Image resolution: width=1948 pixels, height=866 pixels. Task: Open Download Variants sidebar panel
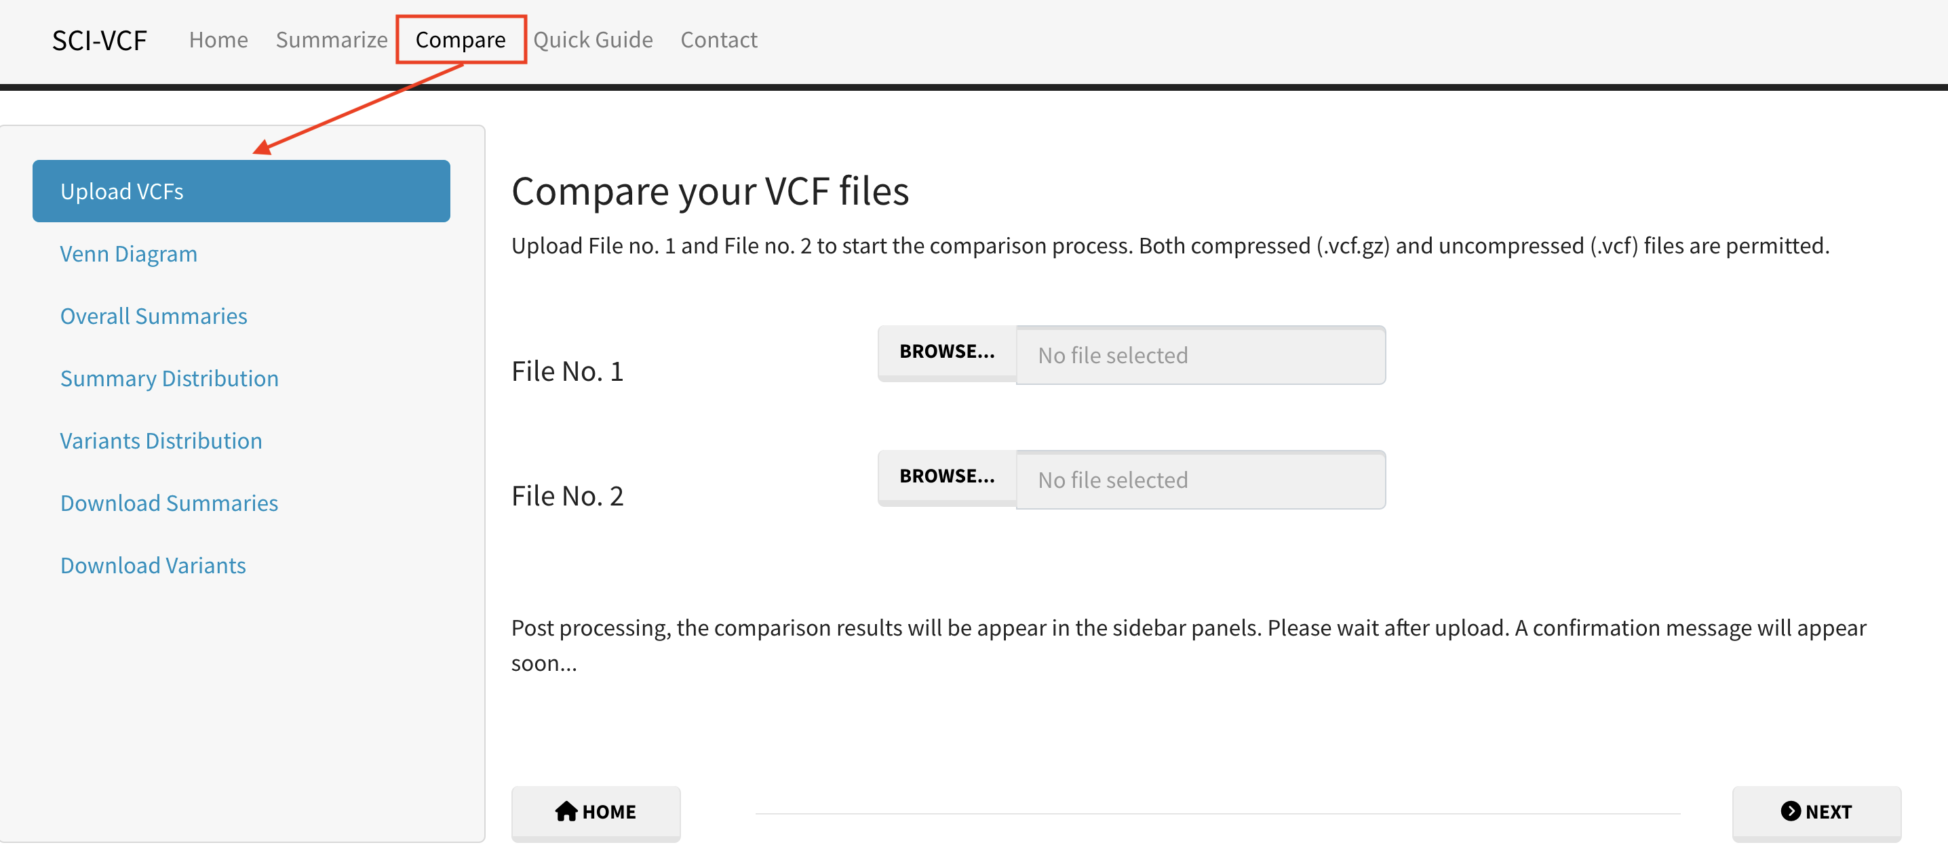153,565
